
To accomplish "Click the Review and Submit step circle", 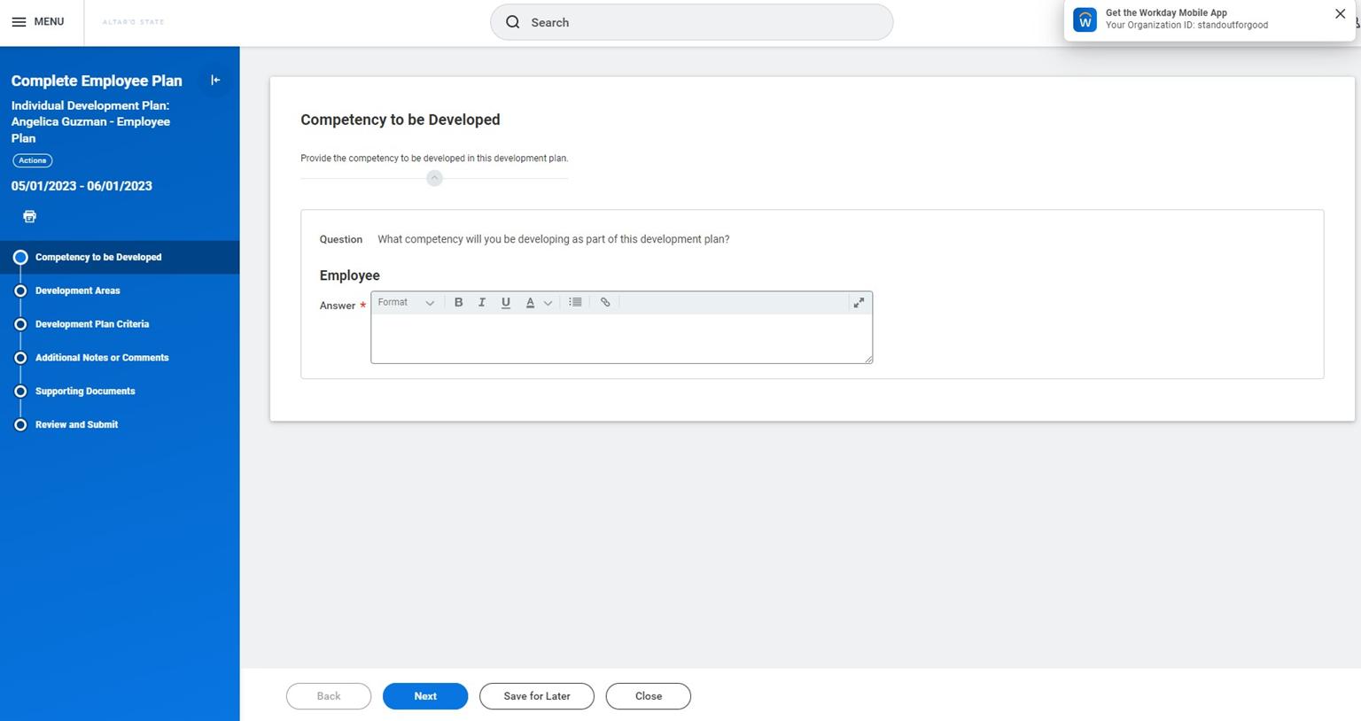I will [x=20, y=425].
